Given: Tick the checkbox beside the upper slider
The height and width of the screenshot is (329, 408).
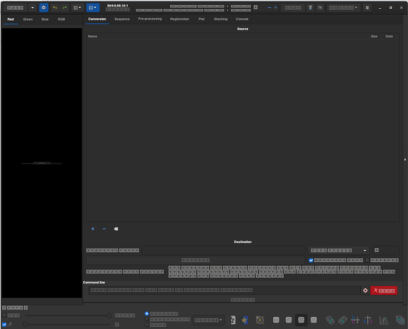Looking at the screenshot, I should pyautogui.click(x=4, y=315).
